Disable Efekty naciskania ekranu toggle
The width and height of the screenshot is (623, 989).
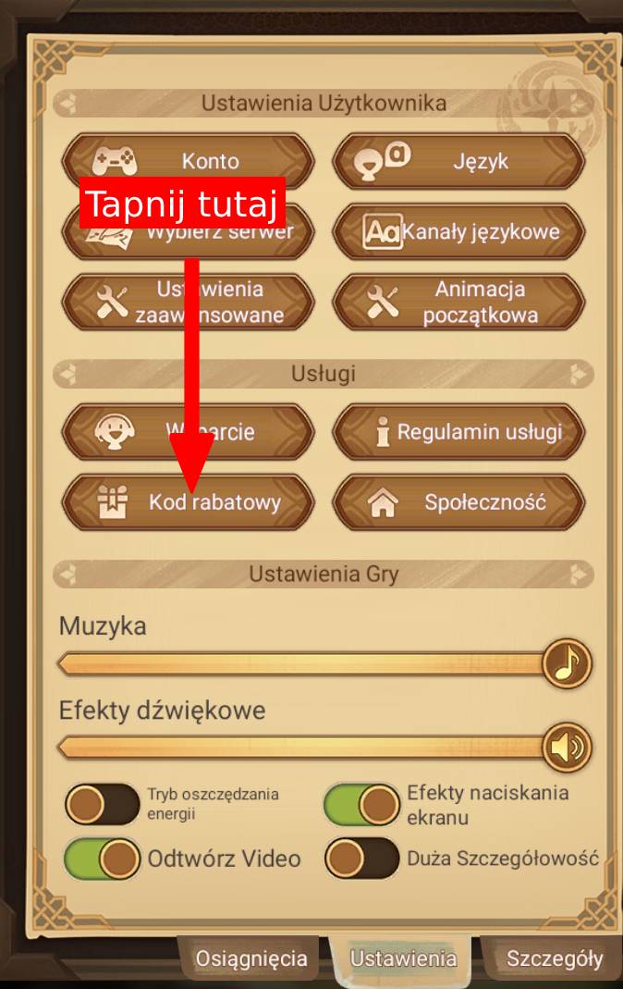point(361,804)
